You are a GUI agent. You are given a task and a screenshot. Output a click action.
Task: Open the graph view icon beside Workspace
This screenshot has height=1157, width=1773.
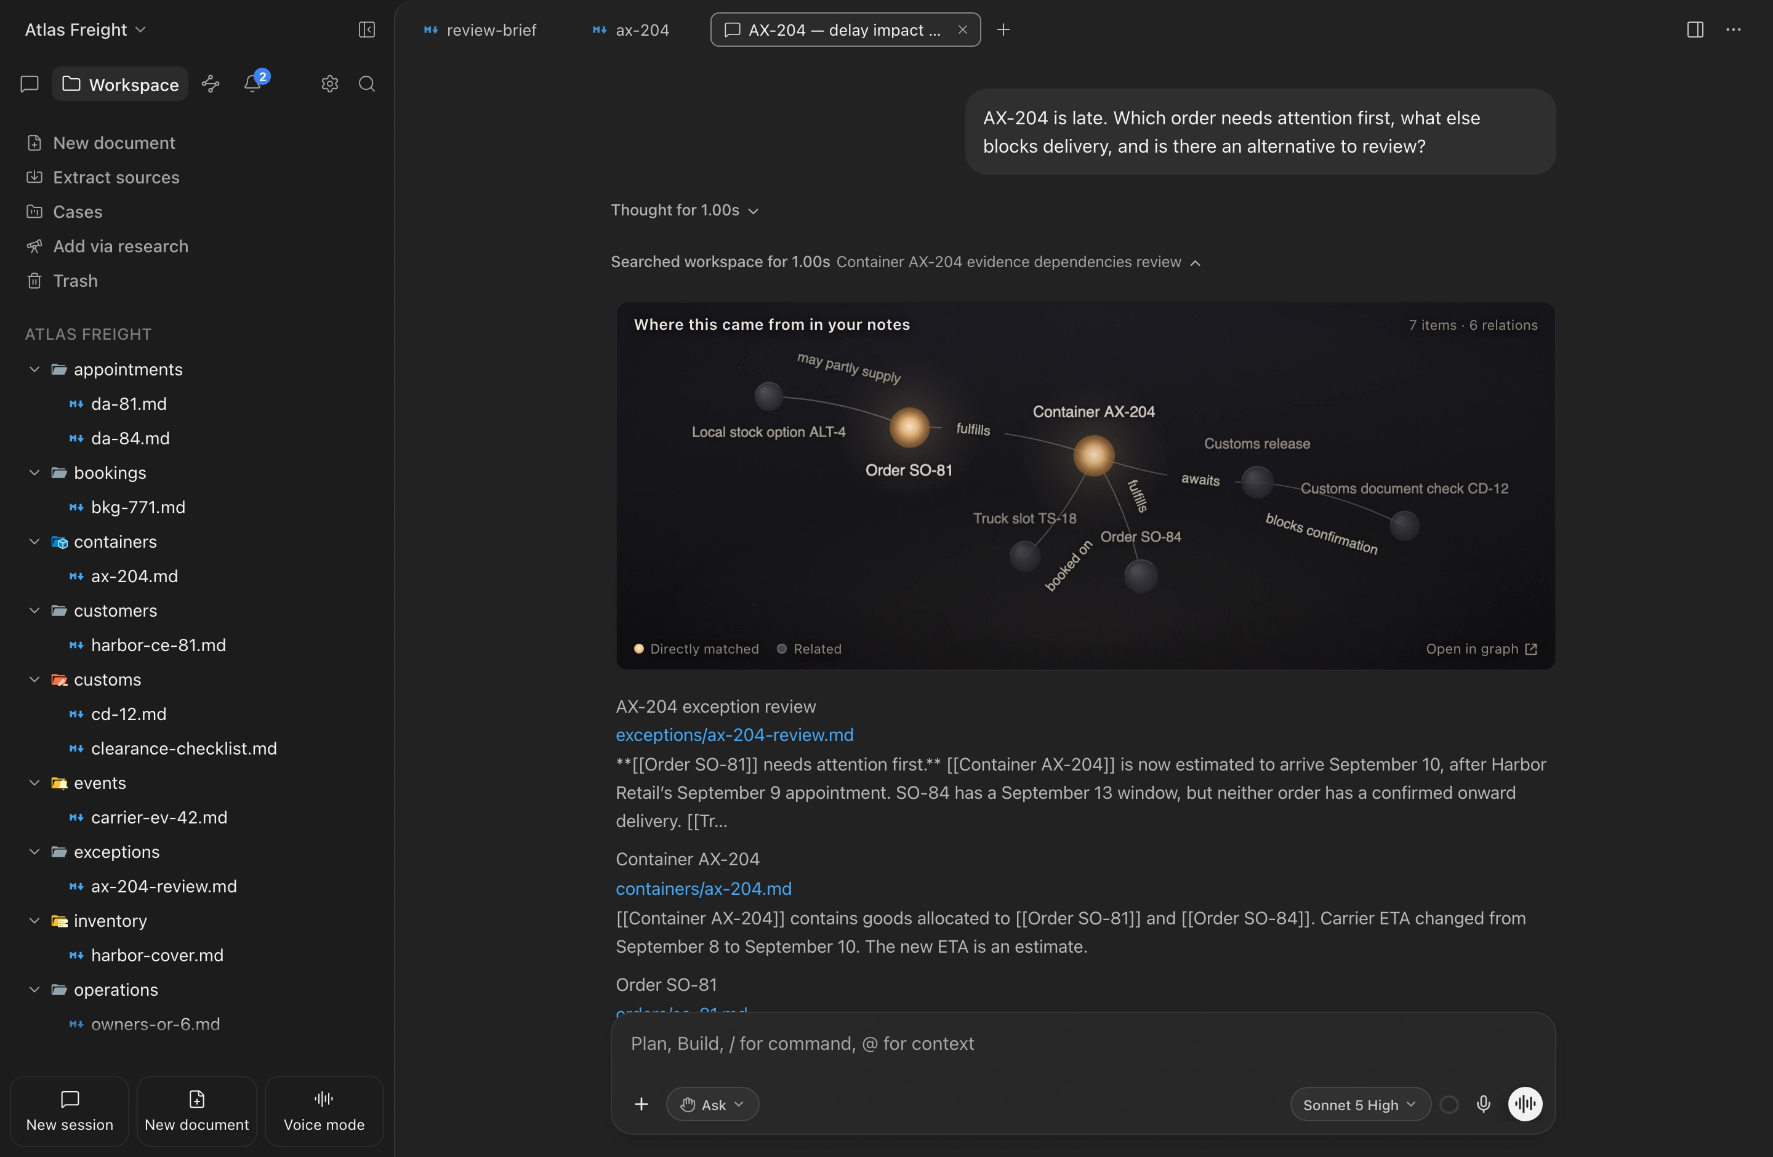coord(211,84)
